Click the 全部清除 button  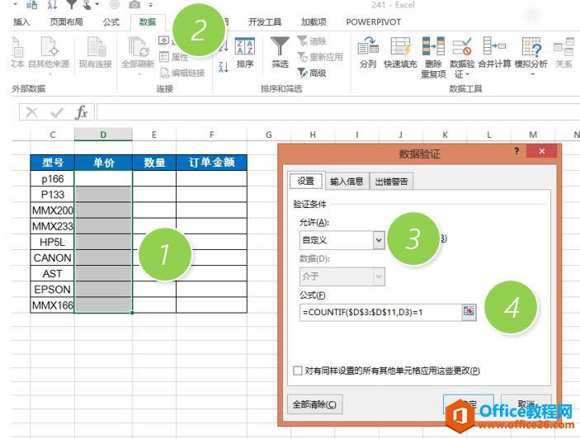[315, 404]
